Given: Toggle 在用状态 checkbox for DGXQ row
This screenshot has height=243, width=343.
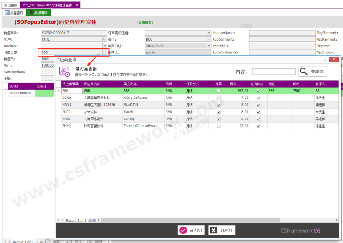Looking at the screenshot, I should pos(258,98).
